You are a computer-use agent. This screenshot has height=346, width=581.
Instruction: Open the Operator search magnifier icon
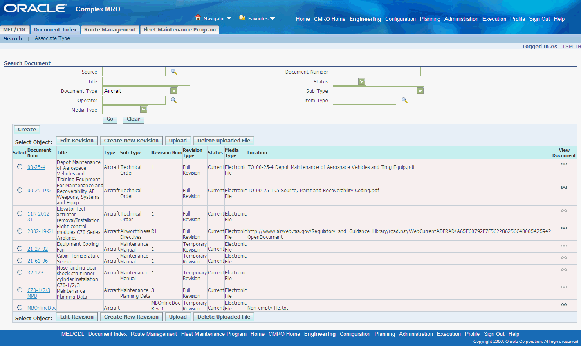[174, 101]
